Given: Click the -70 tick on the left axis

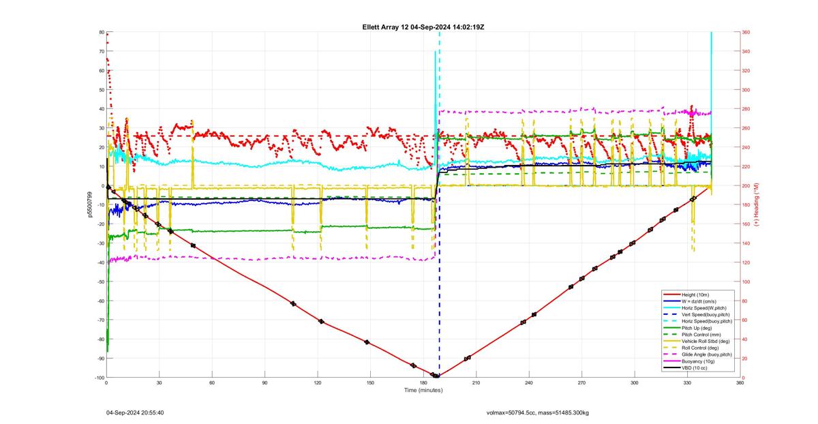Looking at the screenshot, I should [x=100, y=320].
